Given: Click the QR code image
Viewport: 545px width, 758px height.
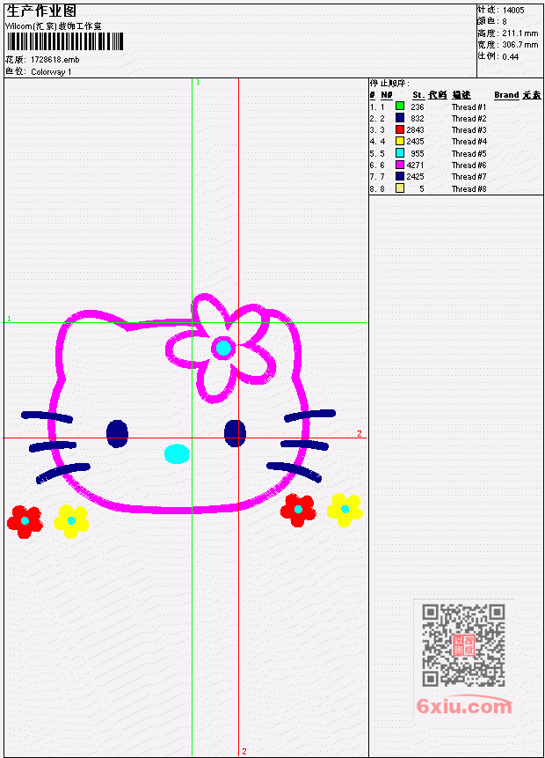Looking at the screenshot, I should pos(463,645).
